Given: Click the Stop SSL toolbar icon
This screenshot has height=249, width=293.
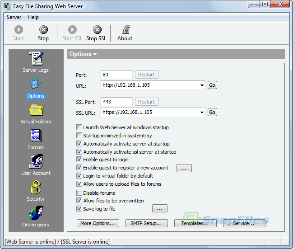Looking at the screenshot, I should point(97,33).
